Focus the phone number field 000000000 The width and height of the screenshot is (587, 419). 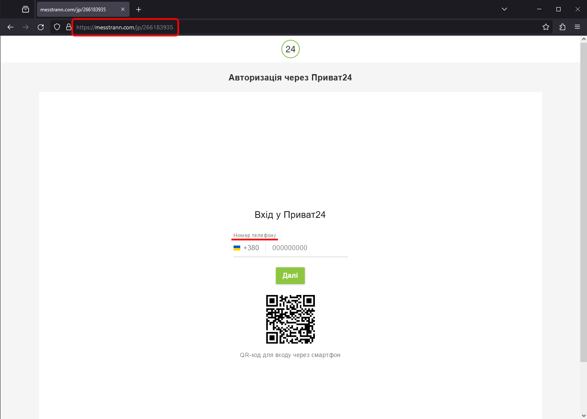[x=309, y=248]
